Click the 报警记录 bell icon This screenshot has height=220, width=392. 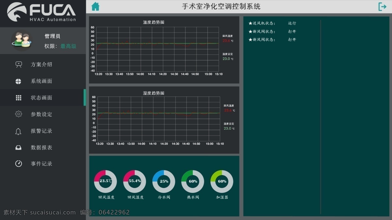[18, 131]
